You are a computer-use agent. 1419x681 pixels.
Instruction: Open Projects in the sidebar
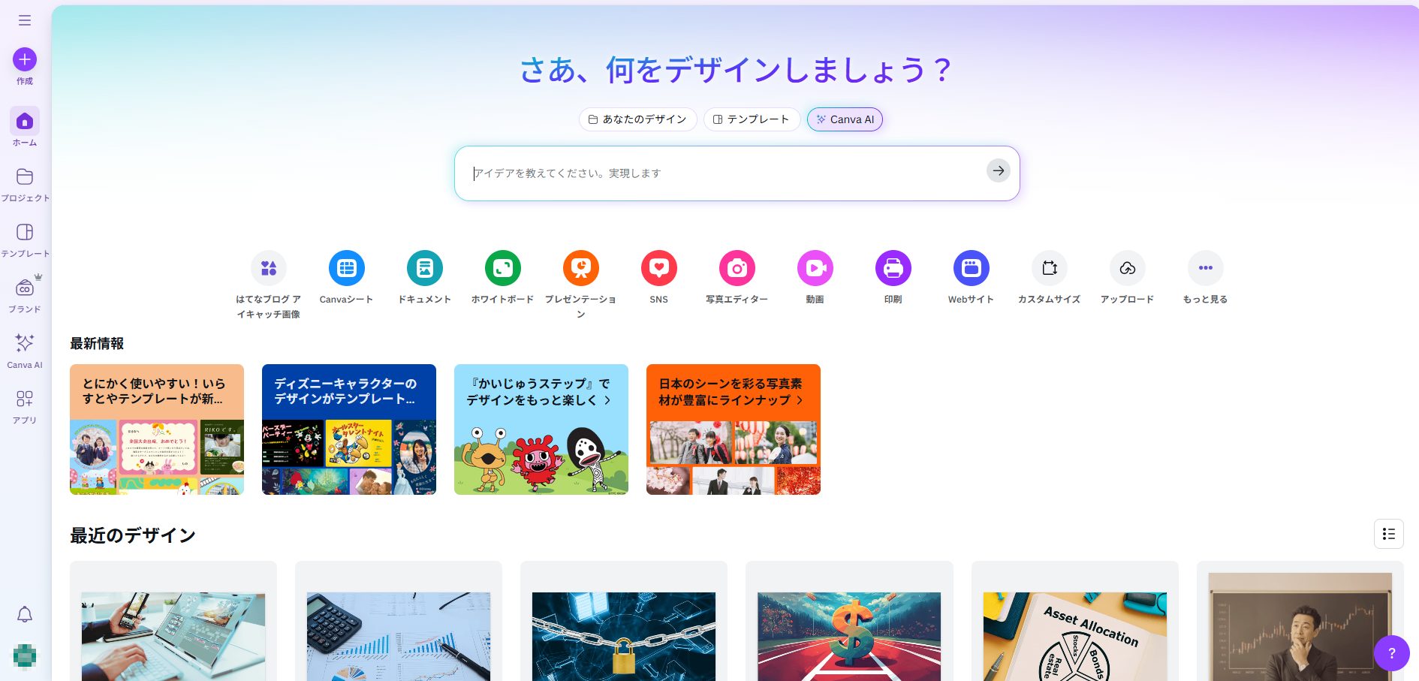coord(25,184)
